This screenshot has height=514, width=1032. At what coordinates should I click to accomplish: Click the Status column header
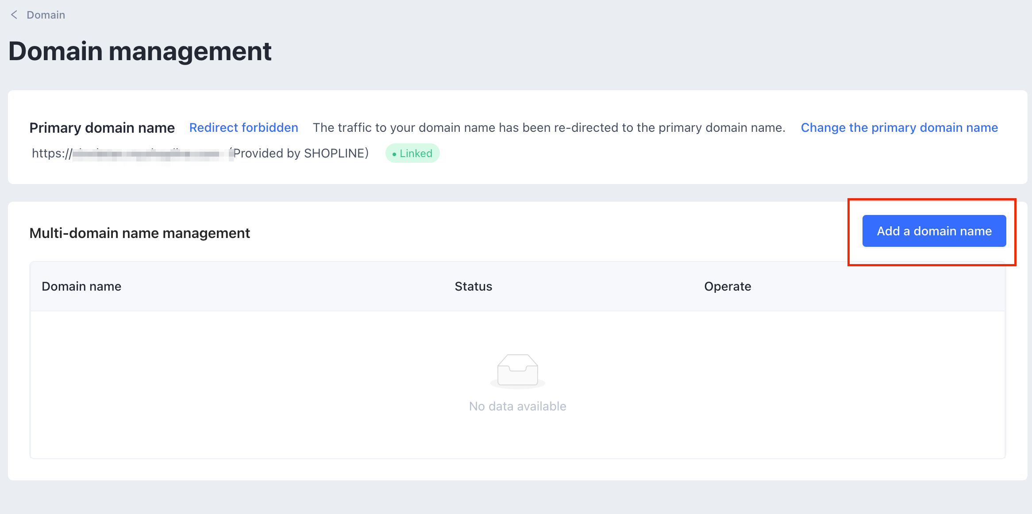point(473,287)
